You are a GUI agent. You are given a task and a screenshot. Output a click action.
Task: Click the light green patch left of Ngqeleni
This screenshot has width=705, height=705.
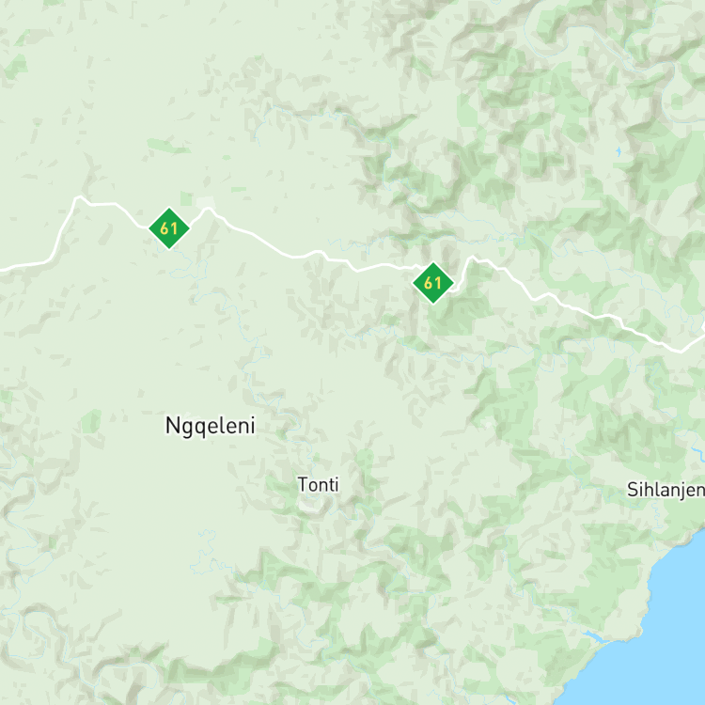click(x=91, y=421)
